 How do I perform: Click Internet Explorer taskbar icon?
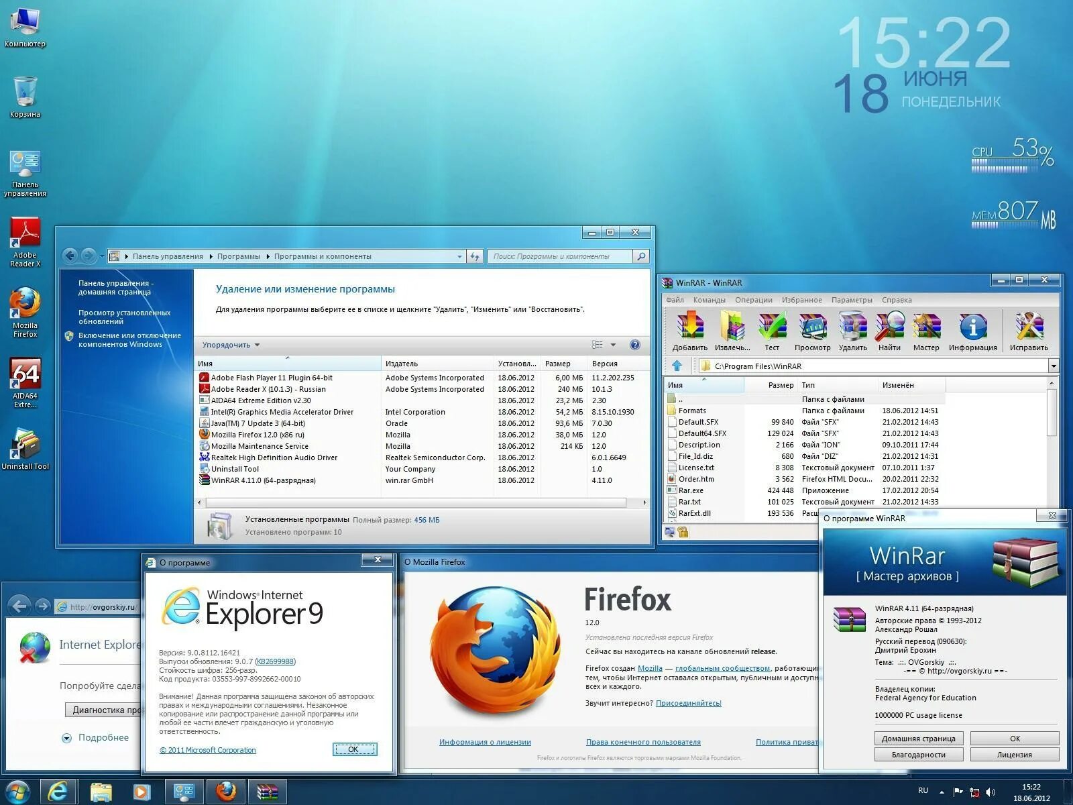point(58,792)
